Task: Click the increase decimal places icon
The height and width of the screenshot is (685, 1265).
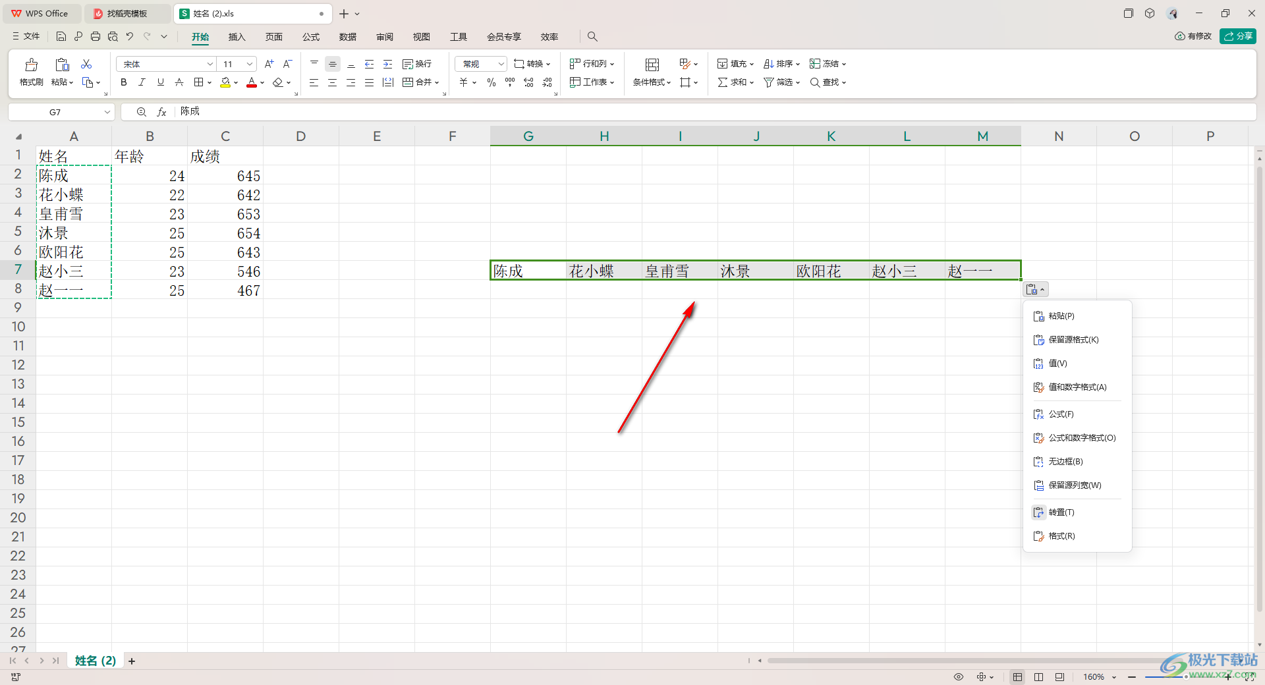Action: pyautogui.click(x=528, y=82)
